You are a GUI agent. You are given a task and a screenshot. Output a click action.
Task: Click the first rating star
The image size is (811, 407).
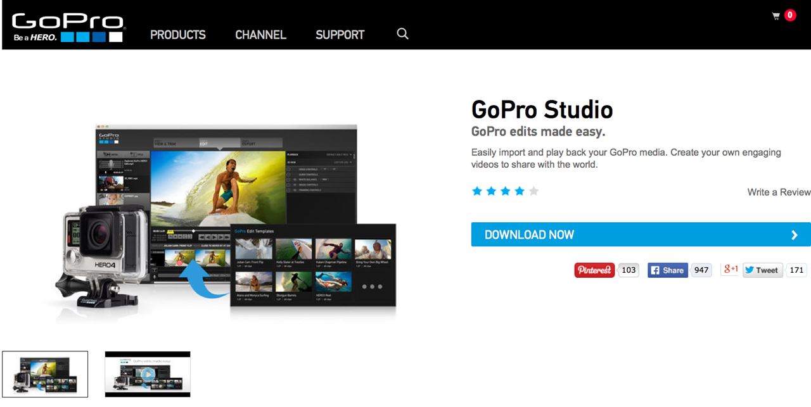coord(477,191)
